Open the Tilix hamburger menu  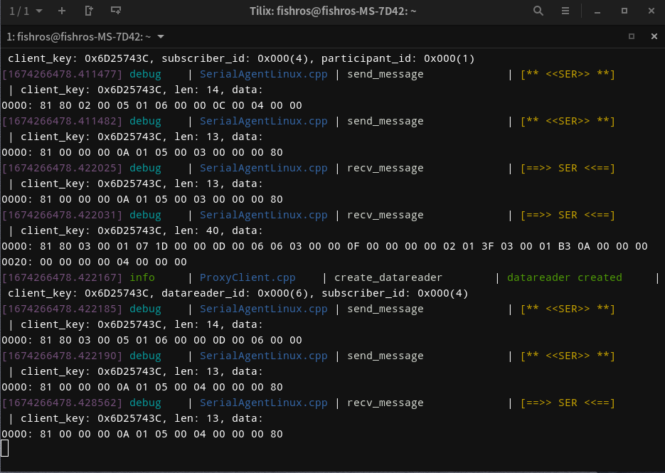tap(565, 11)
